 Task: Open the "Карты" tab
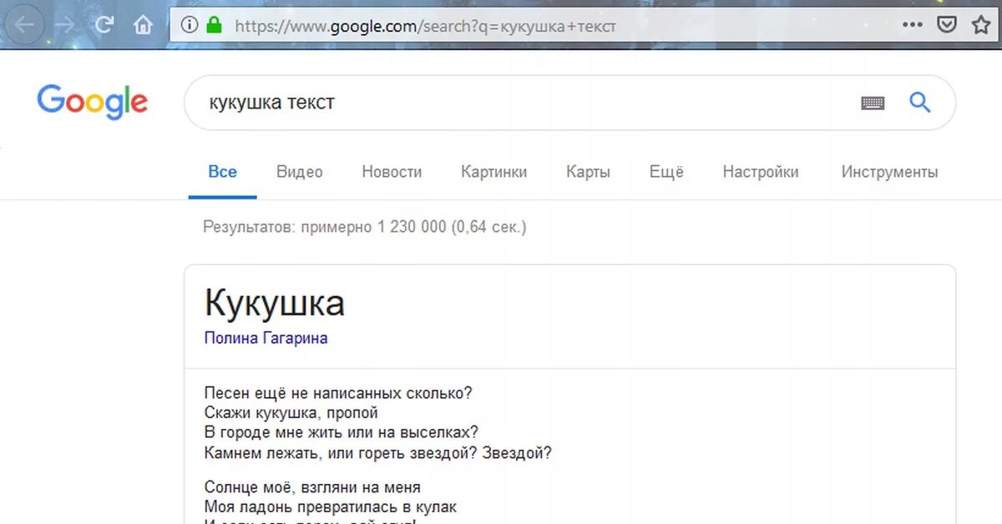(589, 172)
